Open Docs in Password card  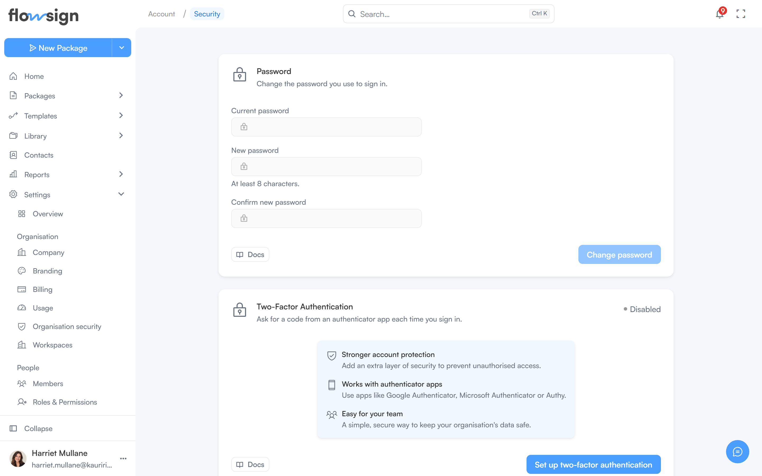tap(250, 254)
